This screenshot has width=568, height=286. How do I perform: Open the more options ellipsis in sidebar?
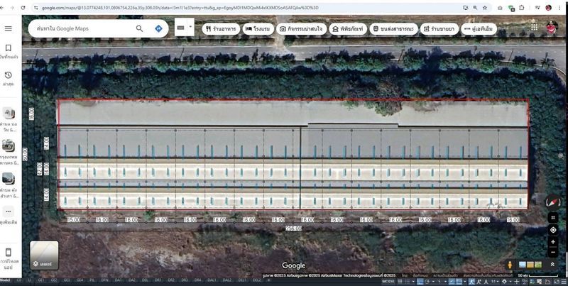(x=9, y=211)
